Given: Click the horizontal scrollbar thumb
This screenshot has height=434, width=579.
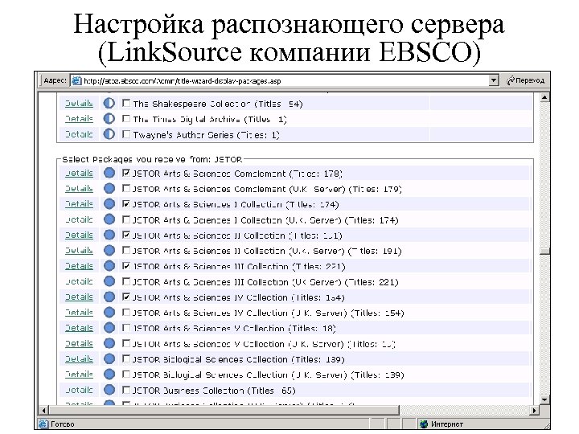Looking at the screenshot, I should 224,410.
